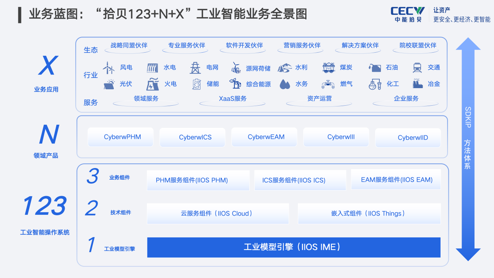494x278 pixels.
Task: Click the PHM服务组件(IIOS PHM) box
Action: (x=198, y=180)
